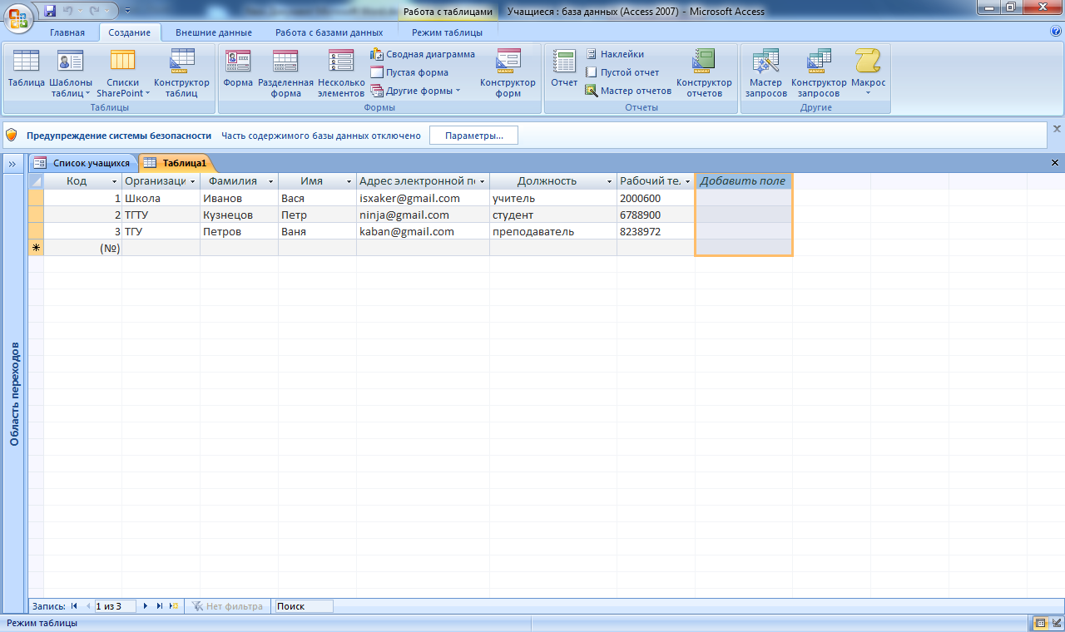Start Мастер отчетов
1065x632 pixels.
click(628, 91)
